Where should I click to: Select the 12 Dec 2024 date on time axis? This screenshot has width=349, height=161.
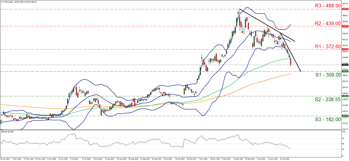(238, 159)
